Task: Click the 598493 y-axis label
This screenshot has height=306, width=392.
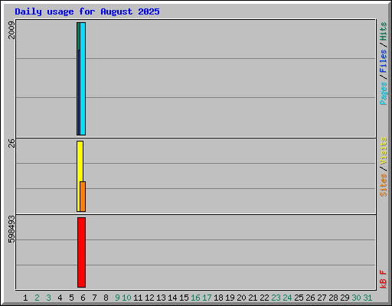Action: 11,229
